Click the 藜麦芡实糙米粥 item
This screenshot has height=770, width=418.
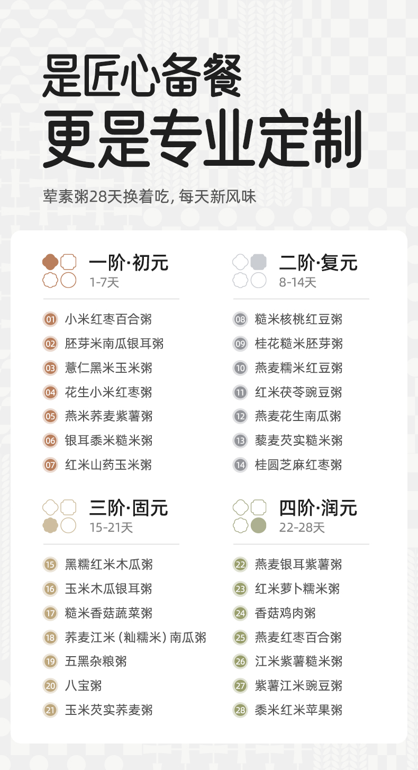click(x=298, y=441)
